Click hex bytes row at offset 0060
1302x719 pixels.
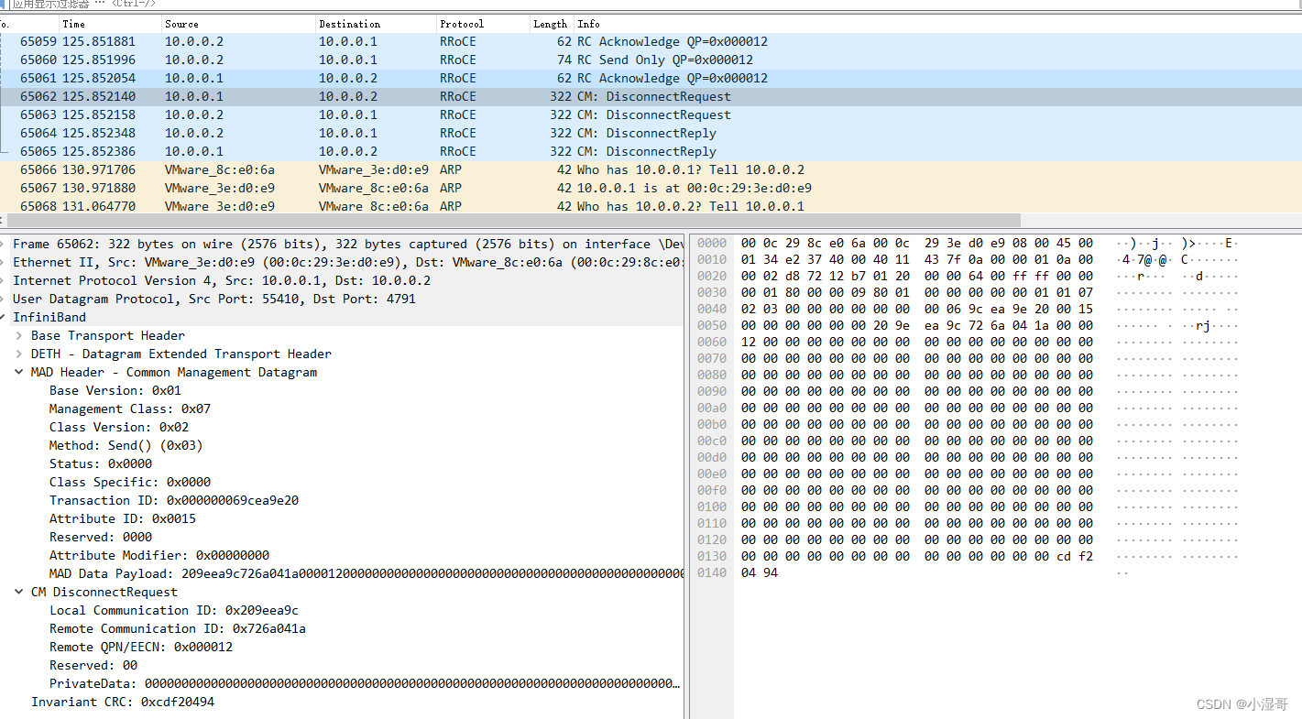click(916, 342)
